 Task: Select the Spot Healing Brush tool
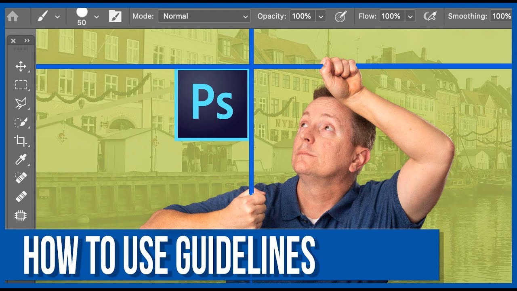(x=21, y=178)
